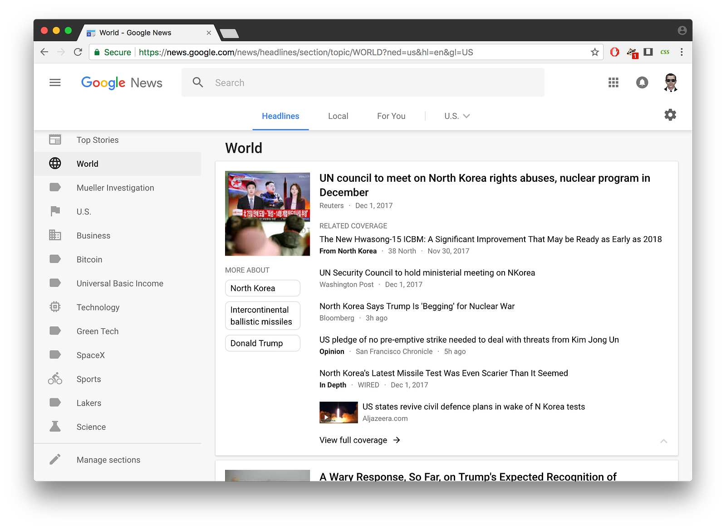
Task: Click the Google News logo
Action: click(122, 83)
